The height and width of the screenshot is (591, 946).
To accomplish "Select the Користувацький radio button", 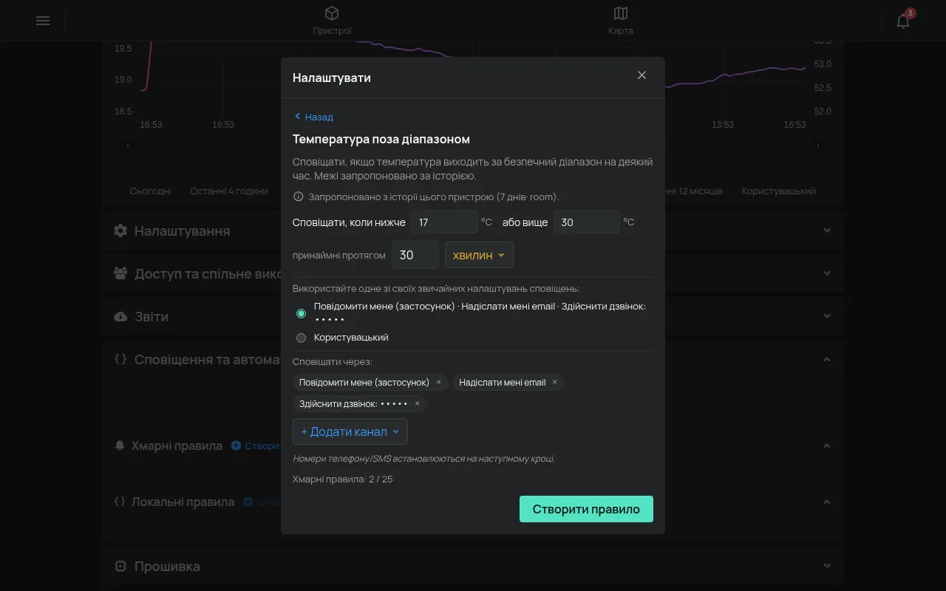I will [x=301, y=338].
